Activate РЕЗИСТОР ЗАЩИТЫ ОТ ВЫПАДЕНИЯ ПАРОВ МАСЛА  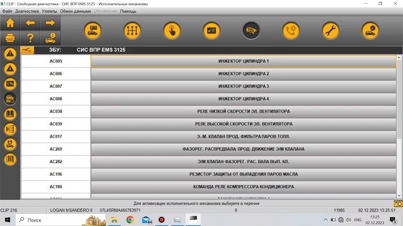244,175
